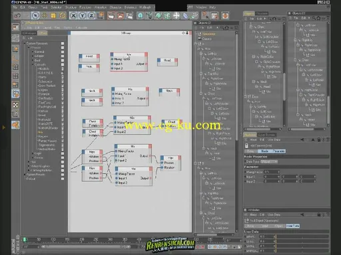Open the File menu
Image resolution: width=341 pixels, height=255 pixels.
[15, 7]
